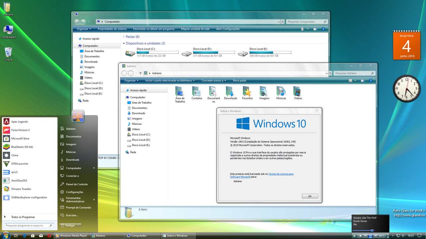Open shutdown options arrow next to Desligar
The width and height of the screenshot is (426, 239).
[x=79, y=225]
